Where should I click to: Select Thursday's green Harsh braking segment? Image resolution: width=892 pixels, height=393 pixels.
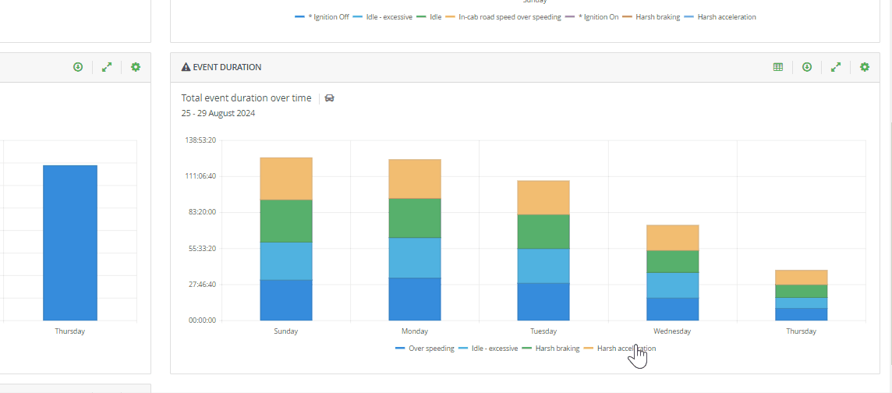pyautogui.click(x=801, y=291)
